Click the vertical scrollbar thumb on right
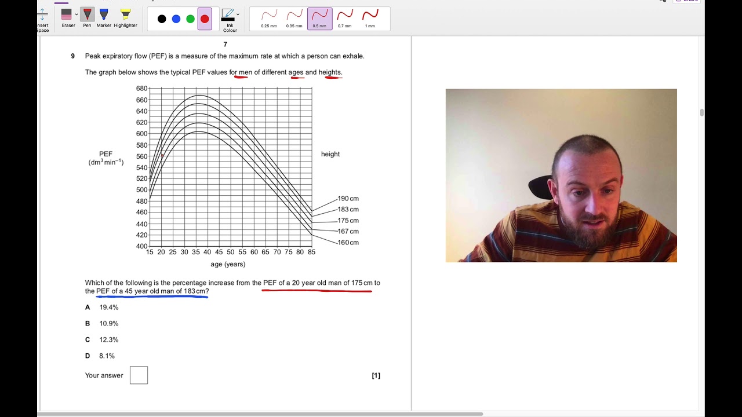The height and width of the screenshot is (417, 742). click(x=701, y=112)
